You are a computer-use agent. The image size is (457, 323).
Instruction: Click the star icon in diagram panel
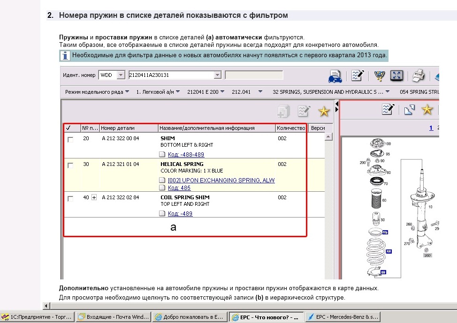427,110
